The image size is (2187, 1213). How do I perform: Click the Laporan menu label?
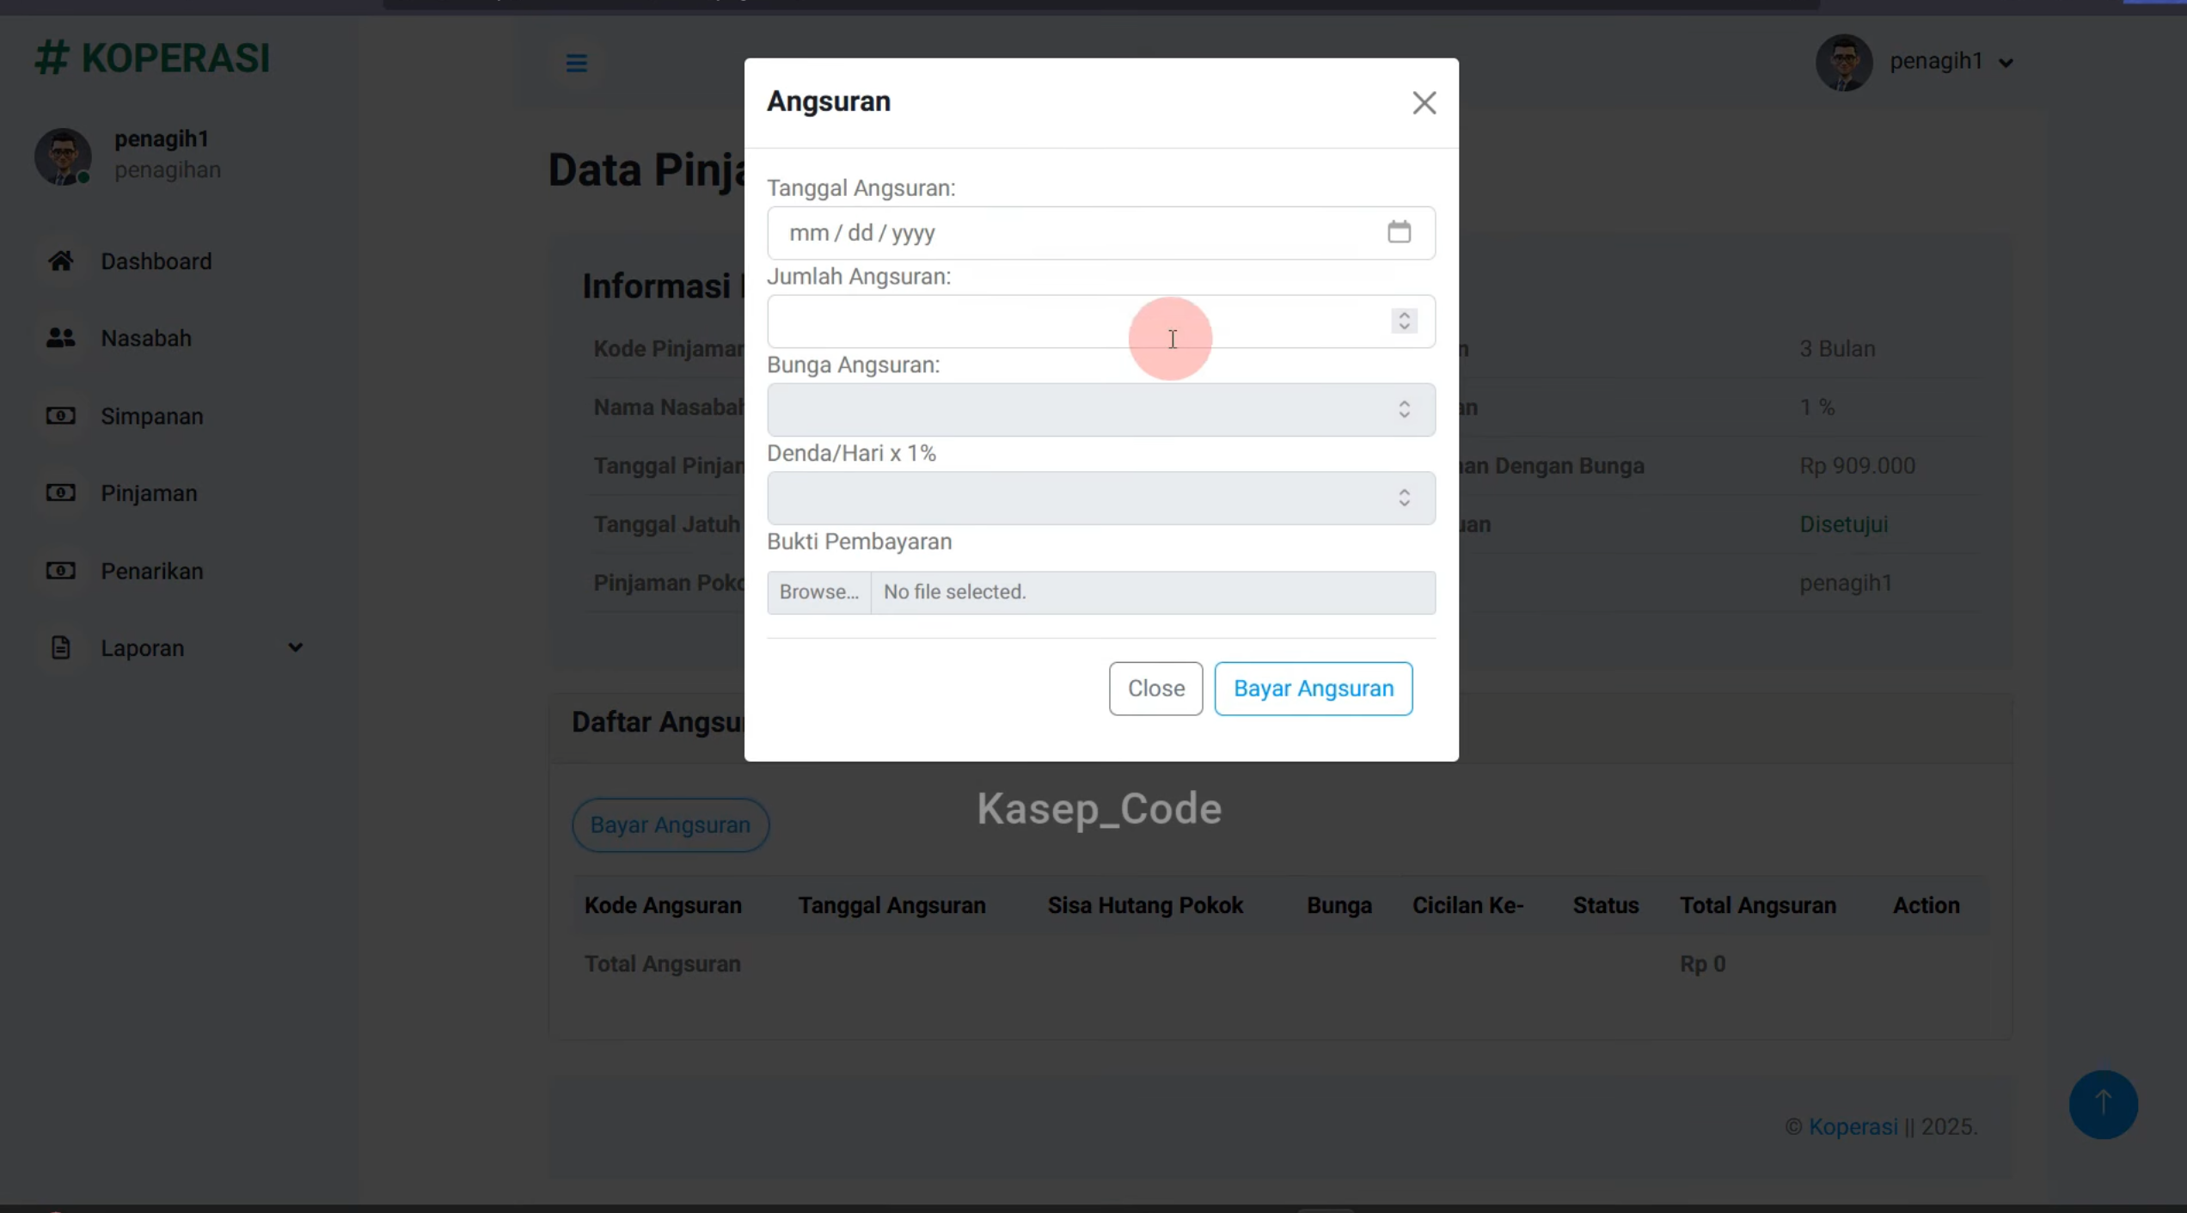pyautogui.click(x=143, y=648)
